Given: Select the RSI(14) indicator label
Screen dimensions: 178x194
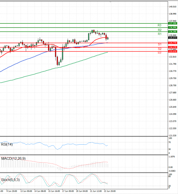Looking at the screenshot, I should point(7,144).
